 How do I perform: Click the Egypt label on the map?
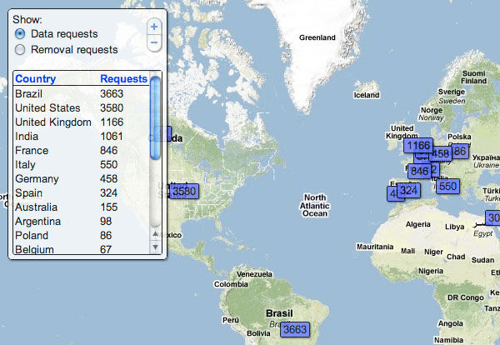coord(482,233)
